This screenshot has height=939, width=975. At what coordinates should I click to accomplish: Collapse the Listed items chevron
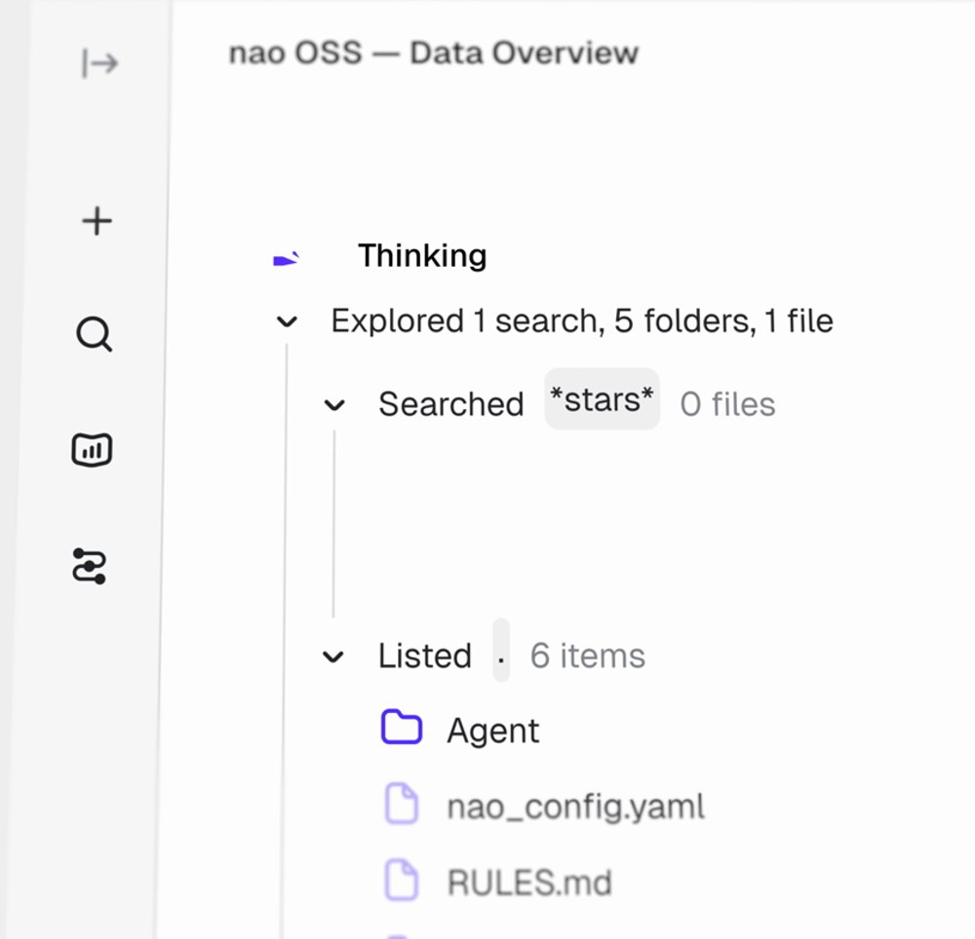coord(333,657)
